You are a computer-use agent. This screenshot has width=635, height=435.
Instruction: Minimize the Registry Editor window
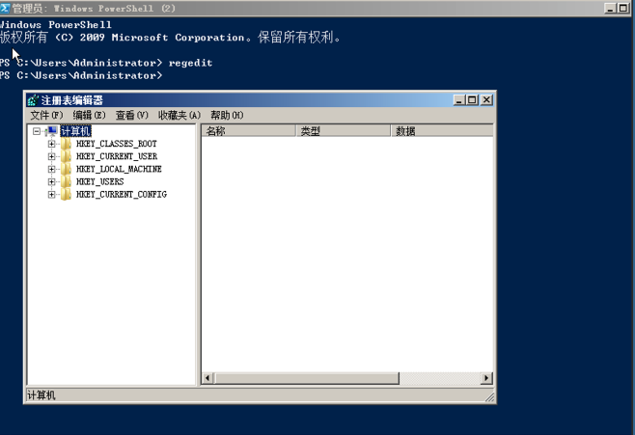coord(458,99)
